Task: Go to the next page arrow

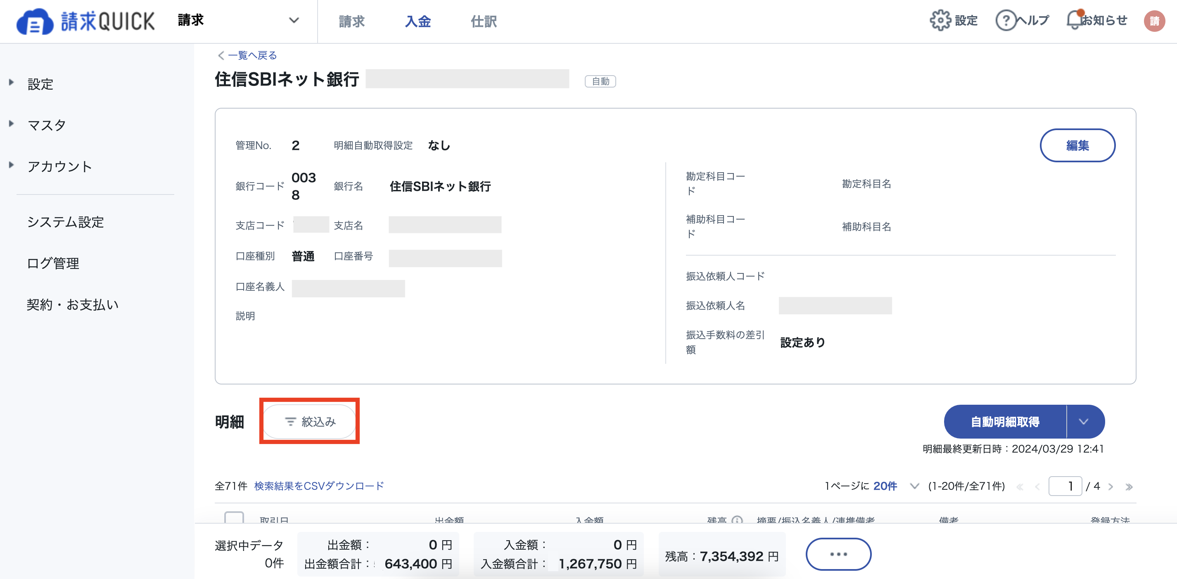Action: click(1110, 486)
